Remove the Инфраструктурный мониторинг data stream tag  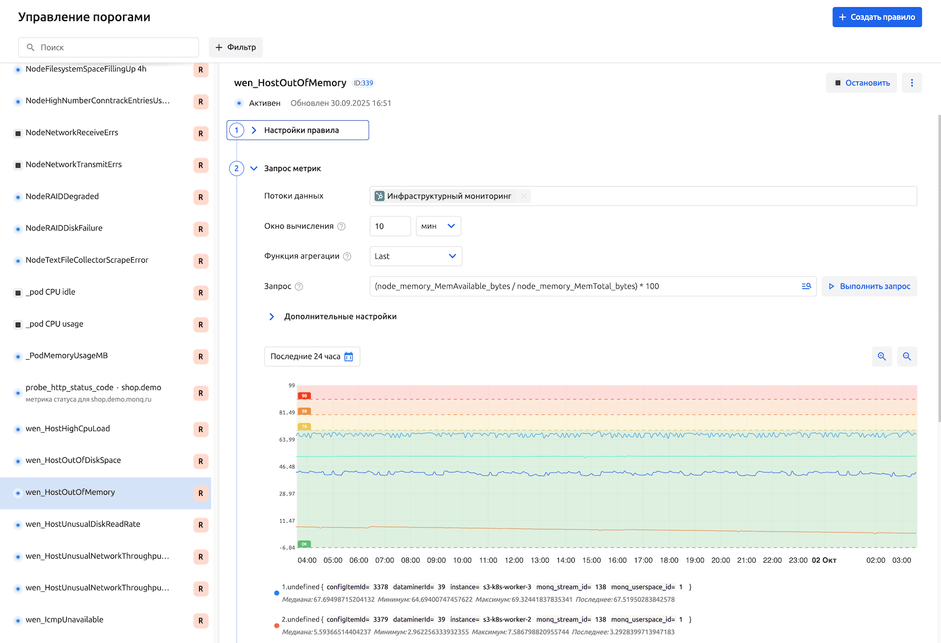point(524,196)
